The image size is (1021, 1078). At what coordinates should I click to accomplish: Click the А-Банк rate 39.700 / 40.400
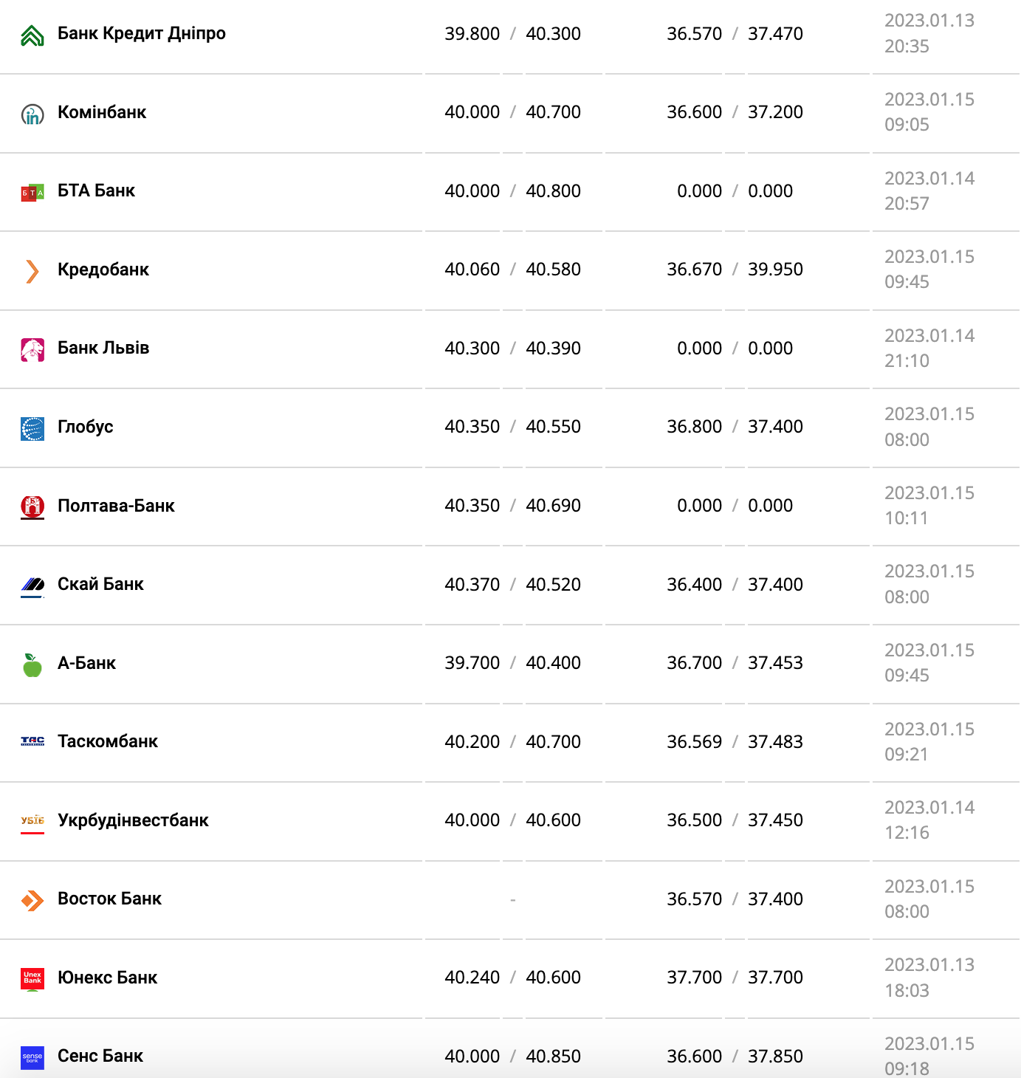[512, 663]
